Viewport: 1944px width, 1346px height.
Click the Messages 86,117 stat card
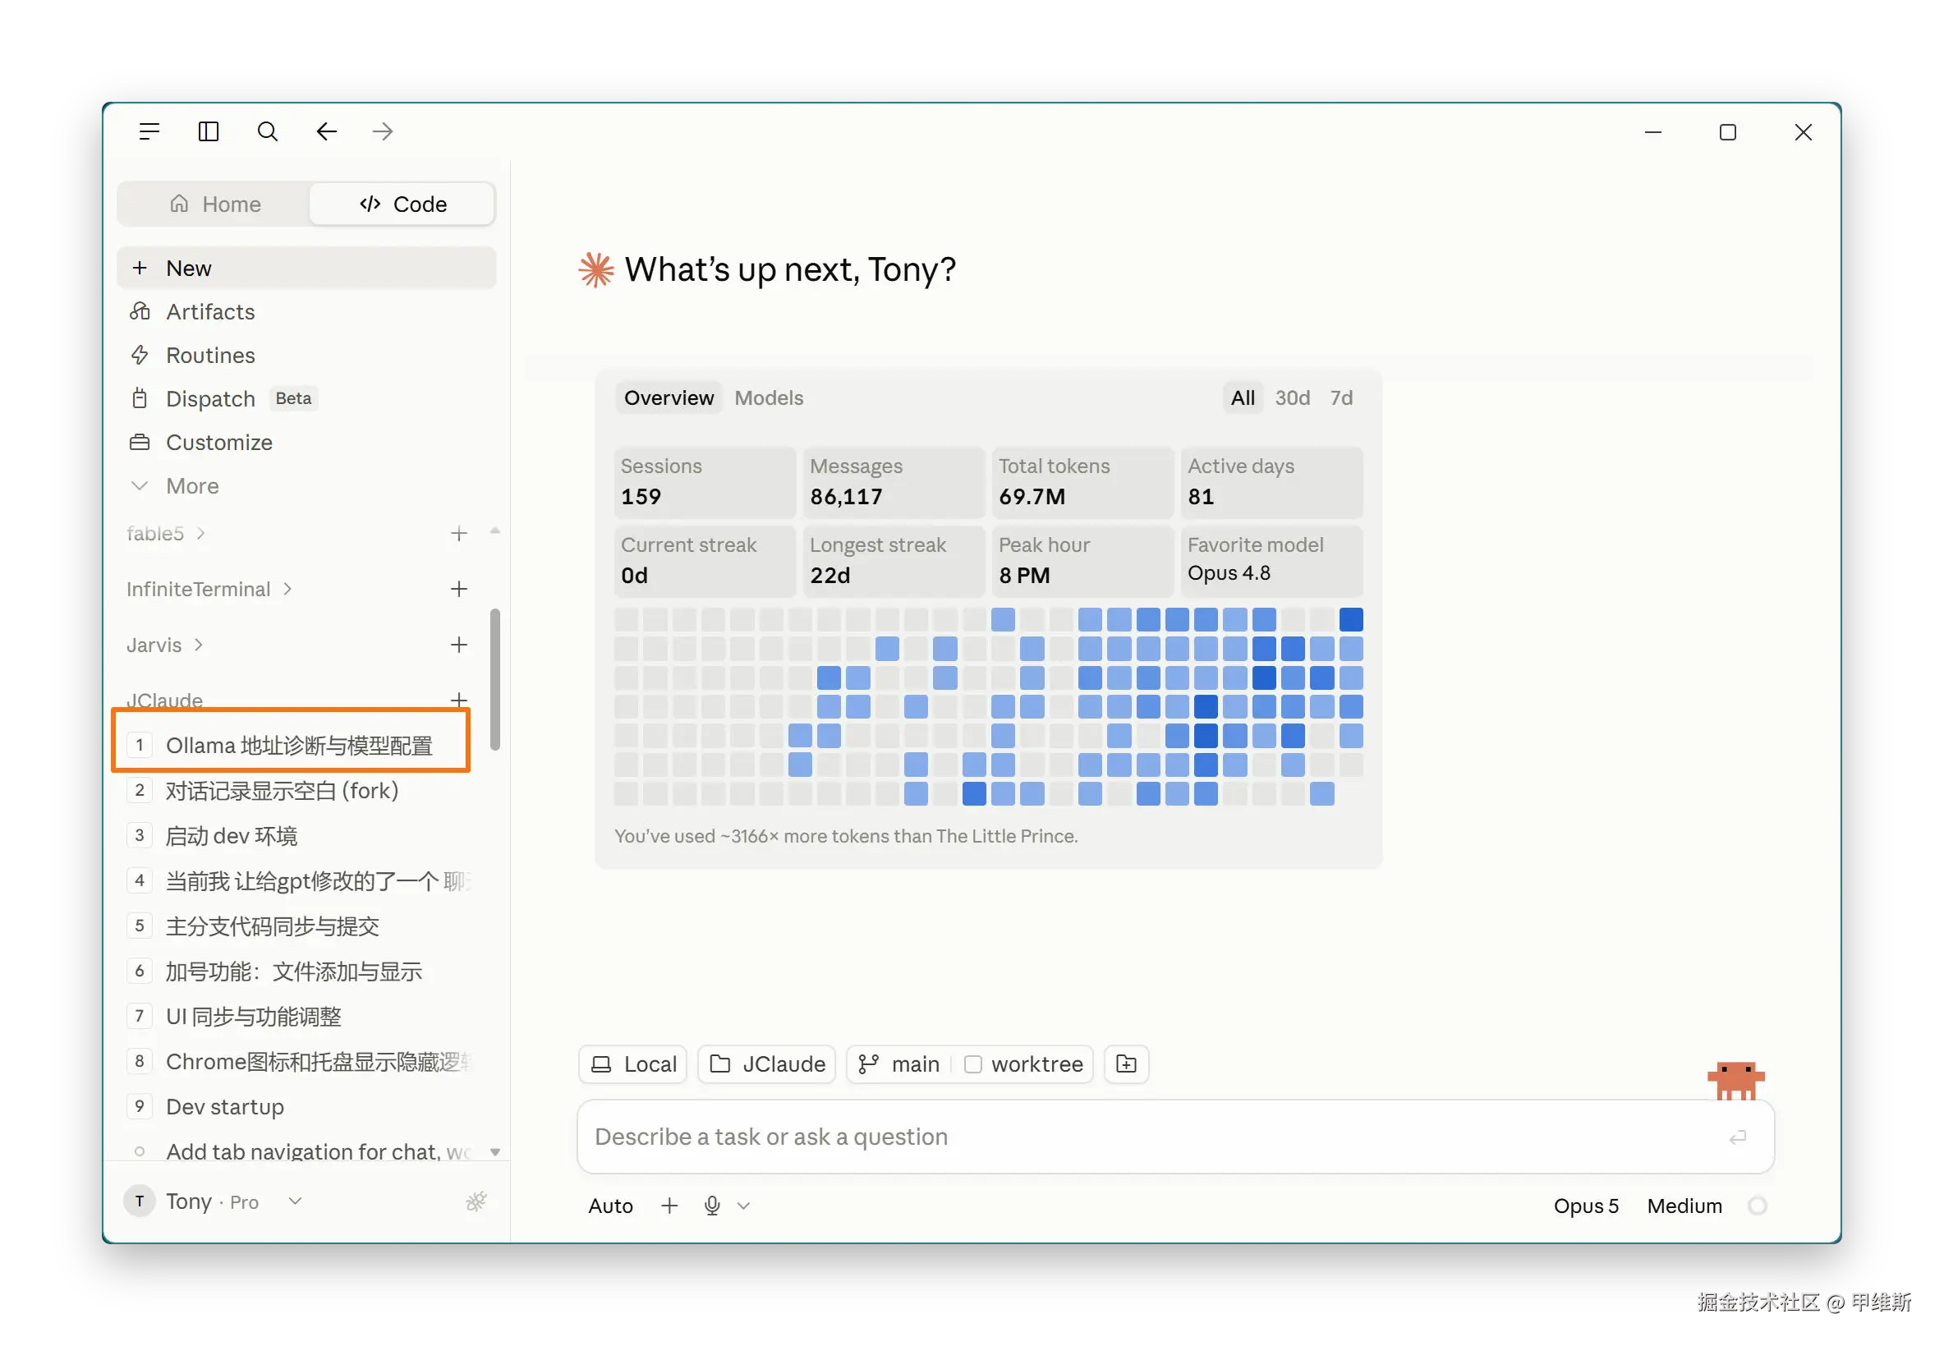tap(894, 482)
